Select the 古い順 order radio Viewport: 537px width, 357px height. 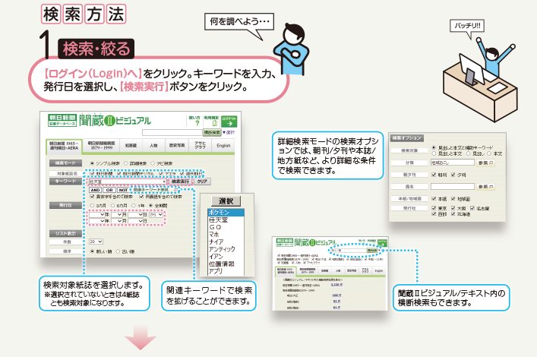pyautogui.click(x=118, y=251)
